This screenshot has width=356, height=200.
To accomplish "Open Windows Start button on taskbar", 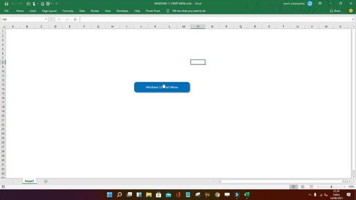I will click(x=110, y=195).
